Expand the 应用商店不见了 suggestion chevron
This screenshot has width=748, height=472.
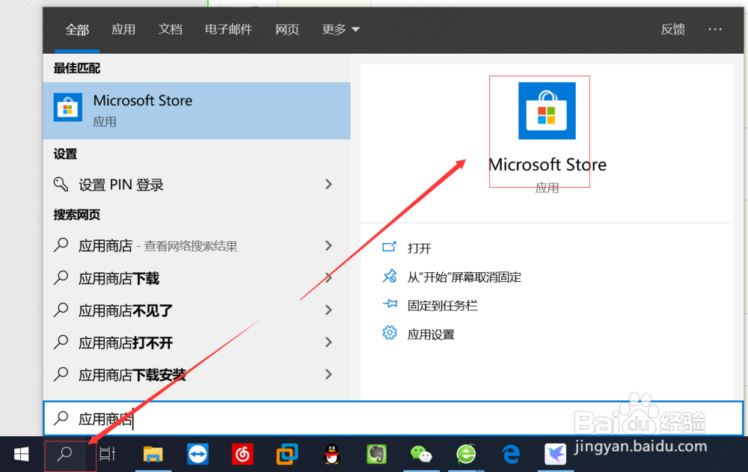(328, 310)
